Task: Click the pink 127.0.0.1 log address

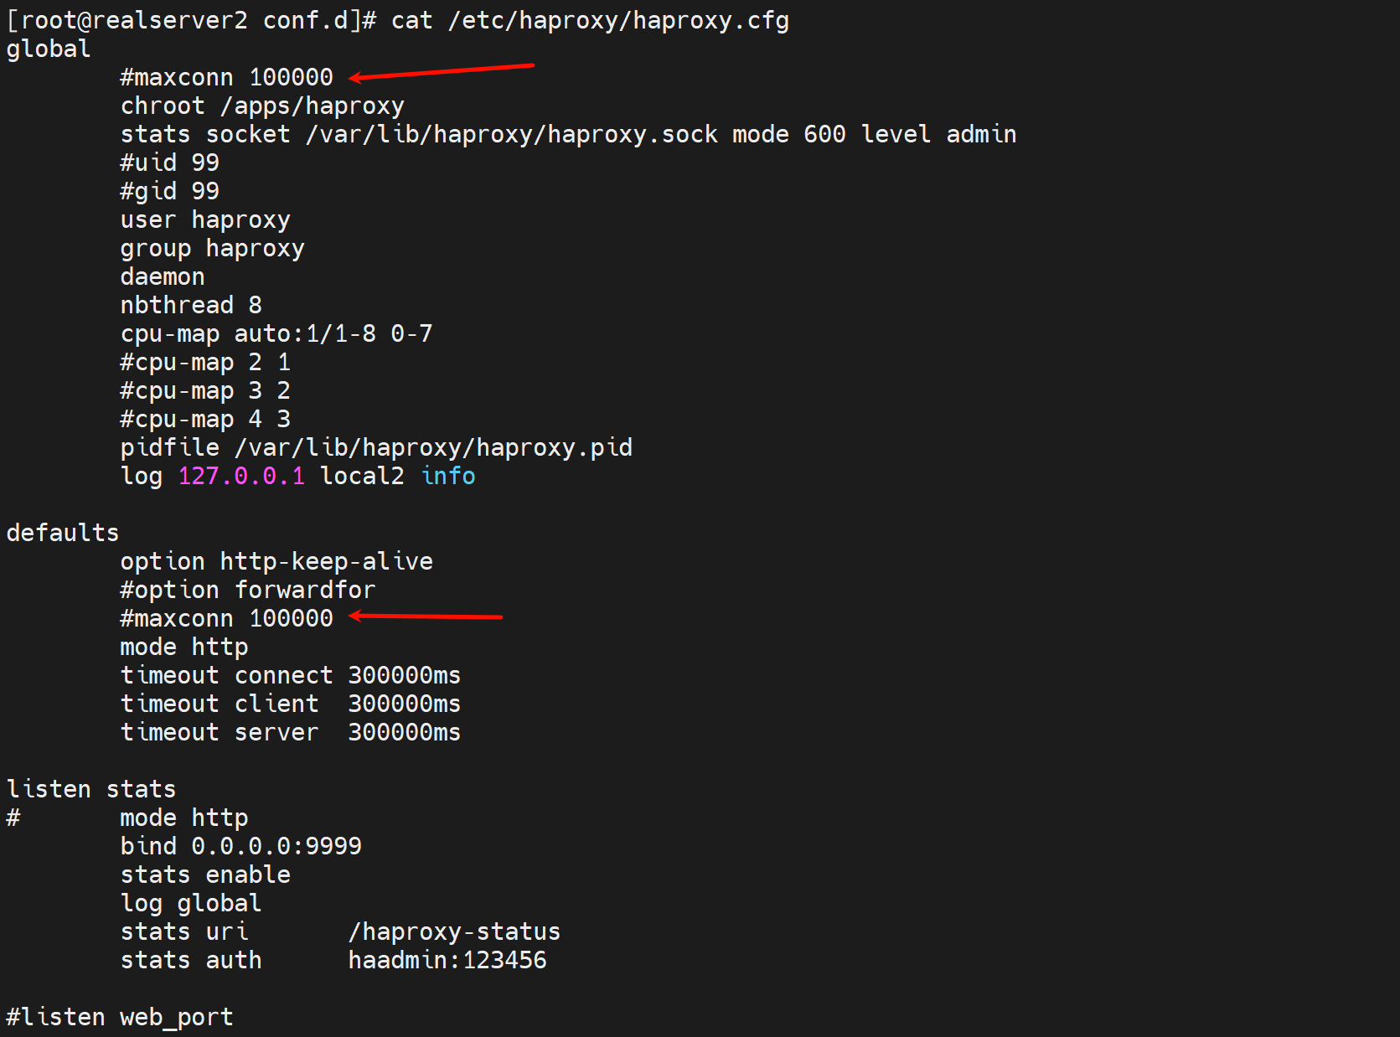Action: point(241,477)
